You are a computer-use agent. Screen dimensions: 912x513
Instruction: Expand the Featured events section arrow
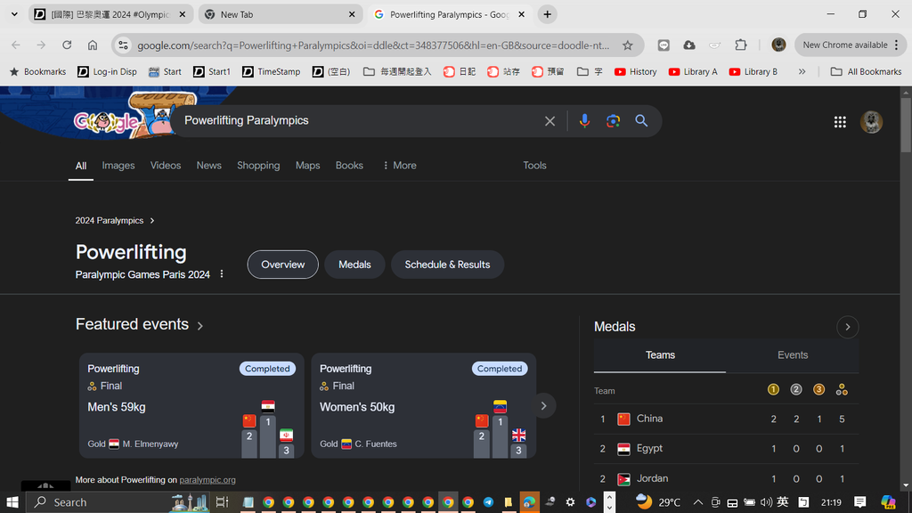click(200, 326)
